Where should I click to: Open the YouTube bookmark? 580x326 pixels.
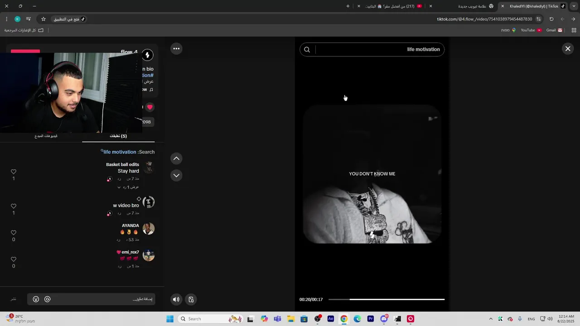[531, 30]
